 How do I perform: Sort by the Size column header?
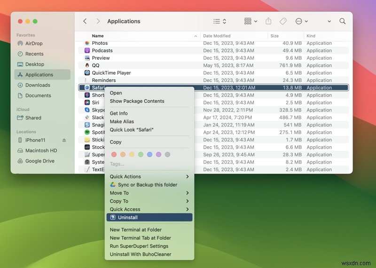274,36
